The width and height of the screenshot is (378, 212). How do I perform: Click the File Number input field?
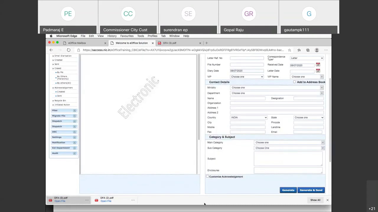point(247,64)
